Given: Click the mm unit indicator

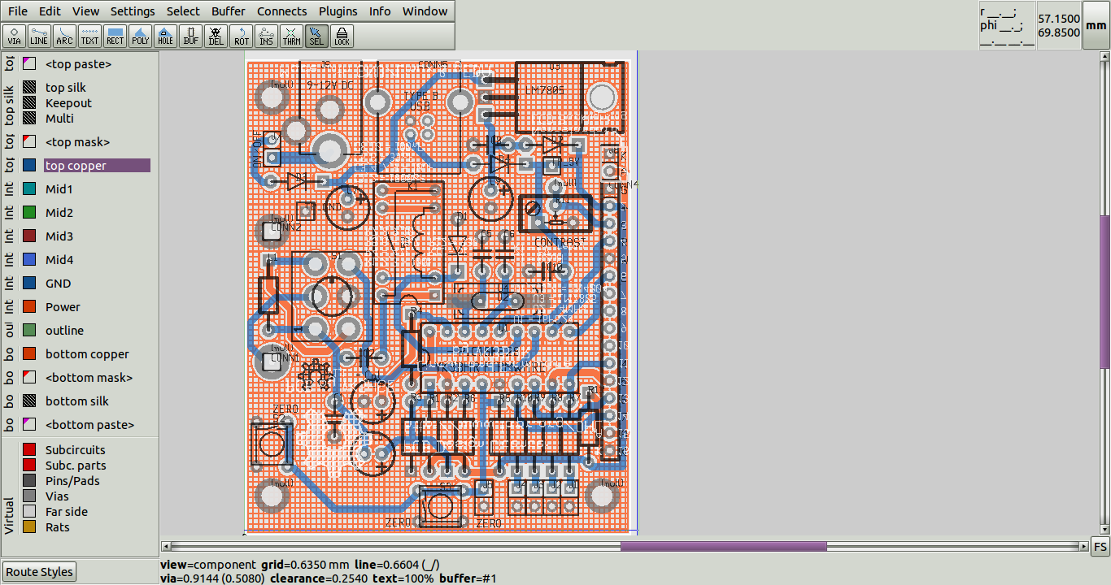Looking at the screenshot, I should click(x=1095, y=24).
